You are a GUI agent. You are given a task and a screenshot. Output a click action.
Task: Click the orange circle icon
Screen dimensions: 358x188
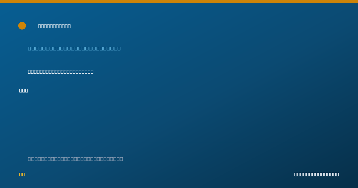coord(22,26)
